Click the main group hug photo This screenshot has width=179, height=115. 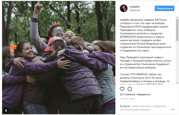(x=59, y=57)
